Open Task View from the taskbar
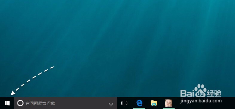The height and width of the screenshot is (109, 235). pyautogui.click(x=124, y=103)
